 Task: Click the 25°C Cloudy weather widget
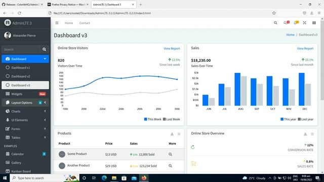(254, 178)
